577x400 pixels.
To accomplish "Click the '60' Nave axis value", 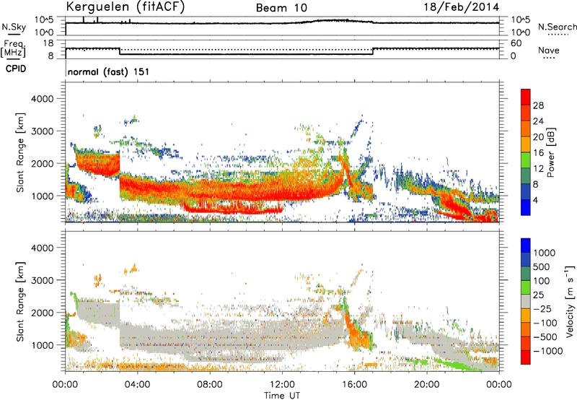I will [516, 43].
